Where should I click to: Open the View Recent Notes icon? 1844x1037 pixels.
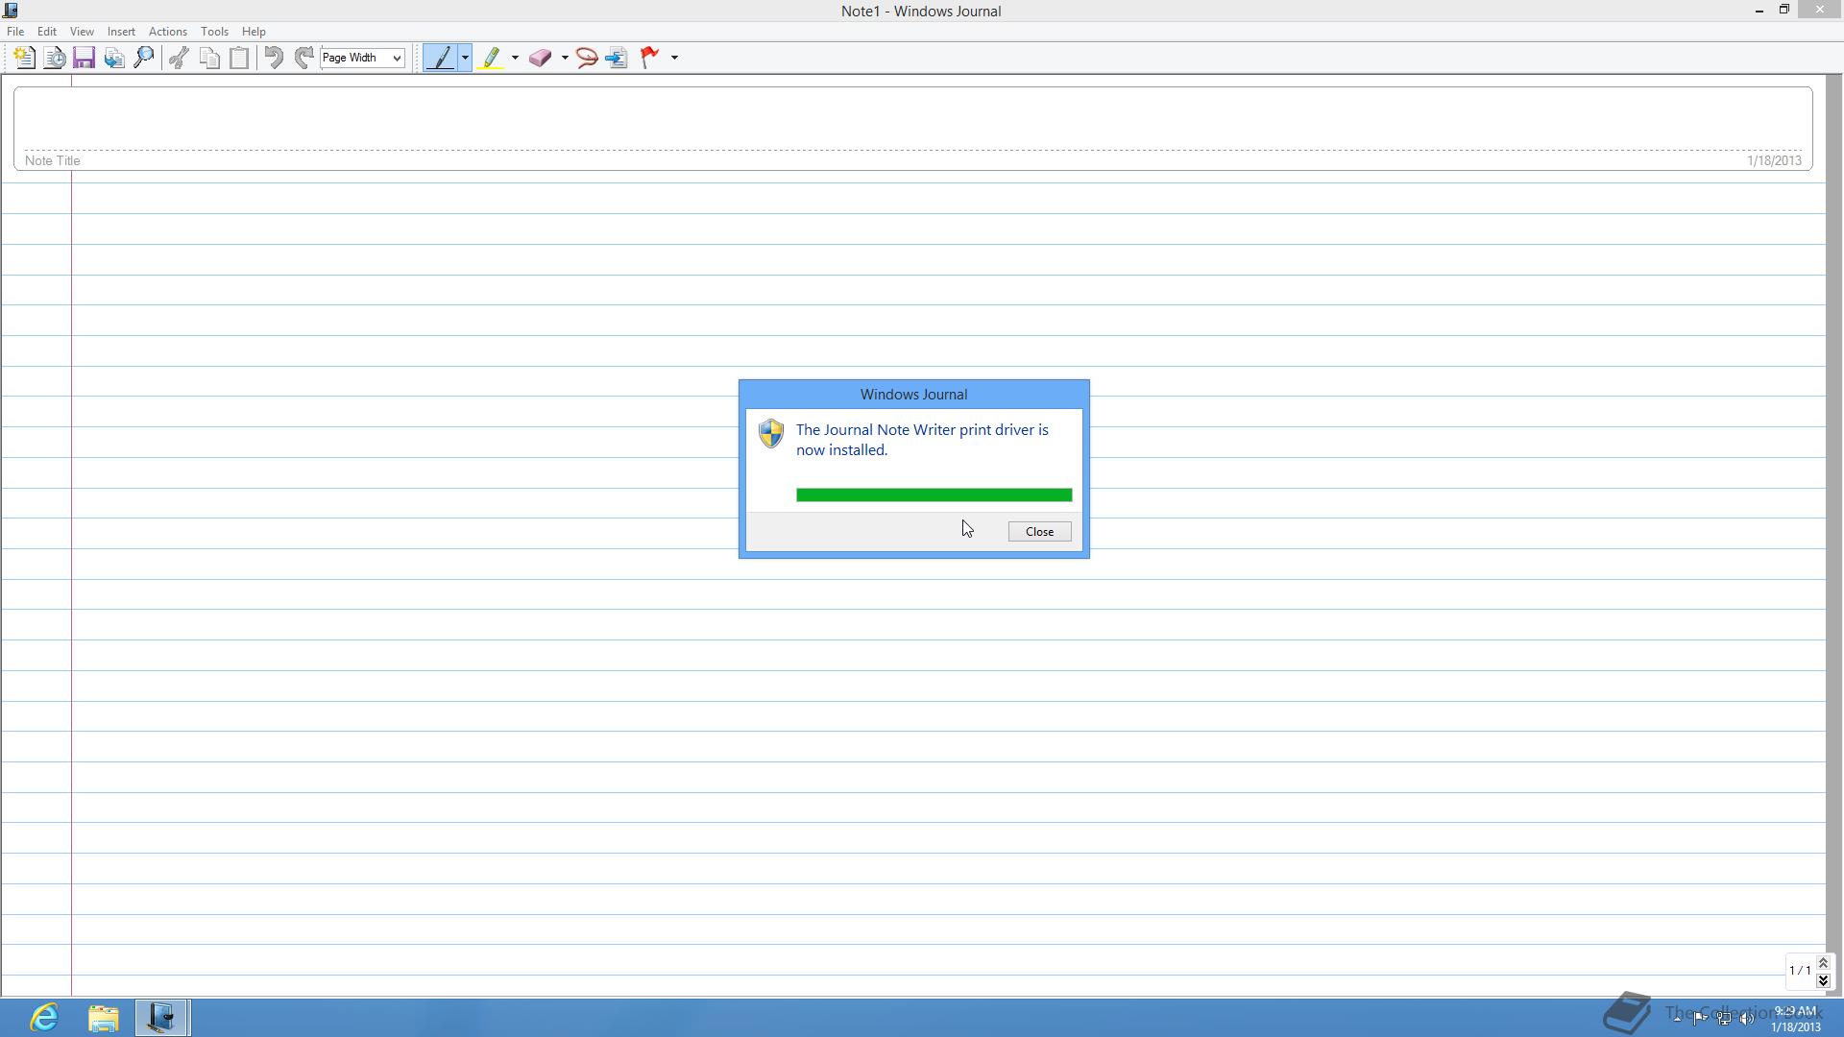click(55, 58)
